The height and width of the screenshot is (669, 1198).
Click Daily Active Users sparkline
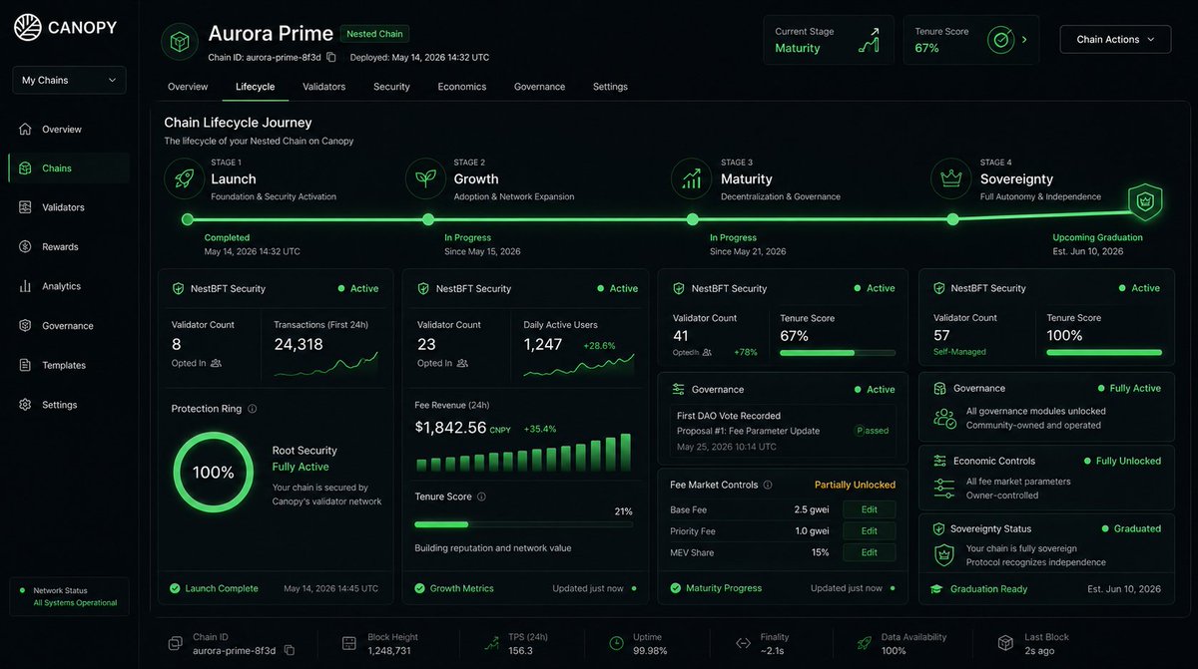(x=579, y=365)
